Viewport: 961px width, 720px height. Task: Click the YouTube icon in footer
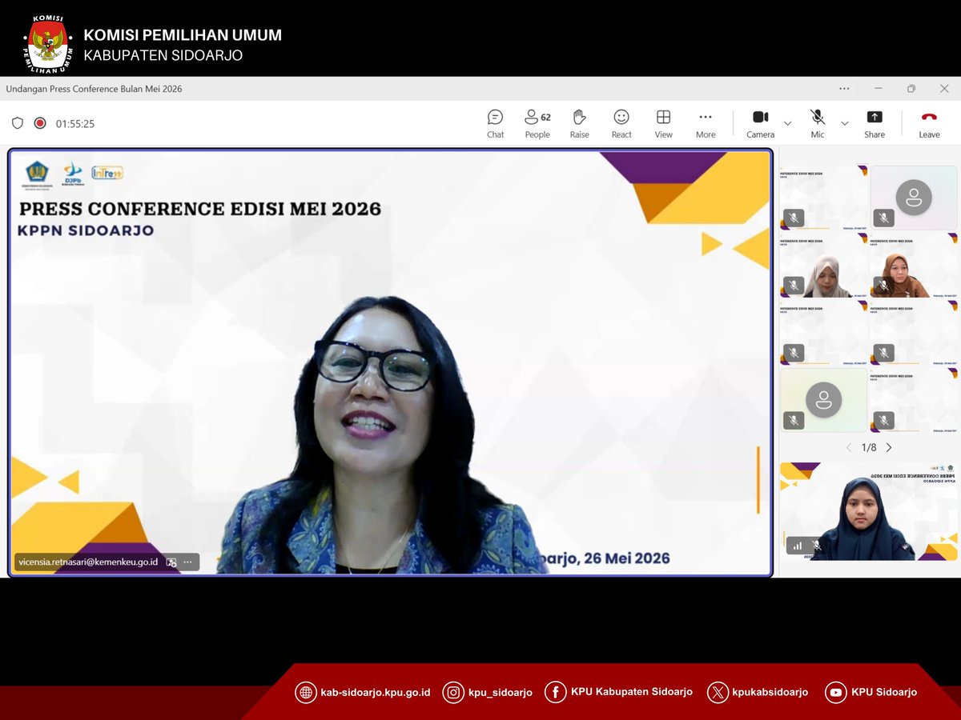pos(836,693)
